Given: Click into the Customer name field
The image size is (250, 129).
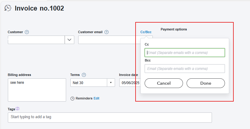Looking at the screenshot, I should tap(36, 40).
